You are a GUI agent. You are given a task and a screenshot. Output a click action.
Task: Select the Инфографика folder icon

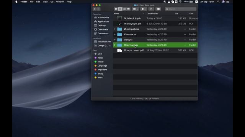(119, 29)
